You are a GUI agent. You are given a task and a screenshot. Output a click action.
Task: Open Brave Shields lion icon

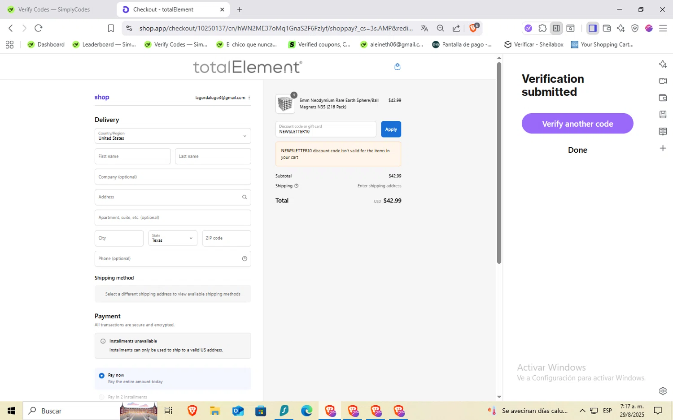pyautogui.click(x=473, y=28)
